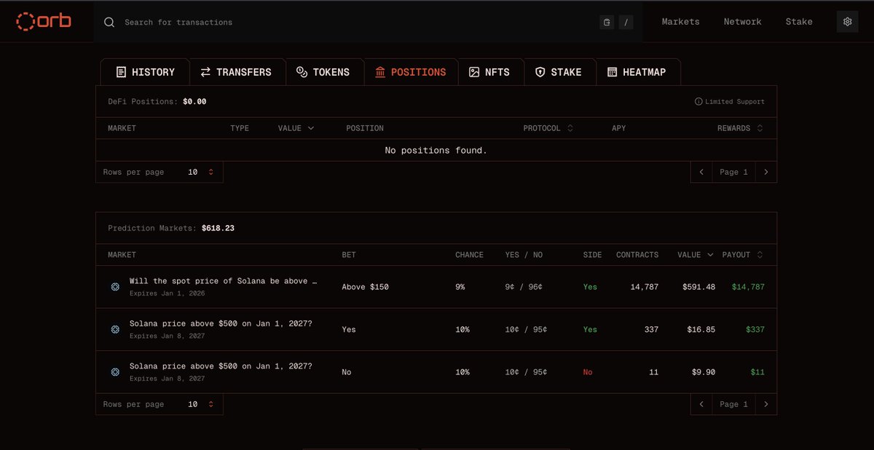874x450 pixels.
Task: Open 'Solana price above $500' market with Yes bet
Action: (221, 323)
